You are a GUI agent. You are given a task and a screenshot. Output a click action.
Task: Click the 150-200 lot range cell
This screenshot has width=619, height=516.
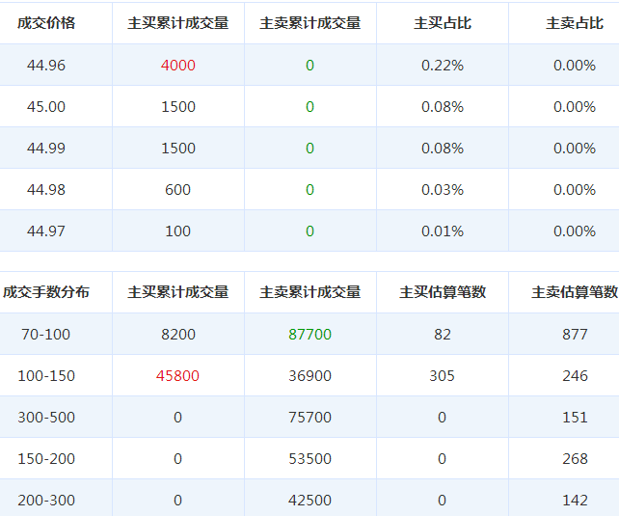[46, 459]
